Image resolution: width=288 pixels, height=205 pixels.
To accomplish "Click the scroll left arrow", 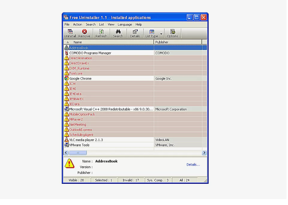I will [66, 153].
